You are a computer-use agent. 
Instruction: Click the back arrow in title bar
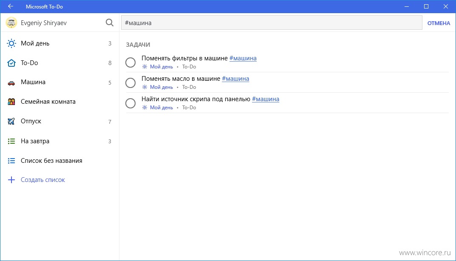(x=11, y=6)
